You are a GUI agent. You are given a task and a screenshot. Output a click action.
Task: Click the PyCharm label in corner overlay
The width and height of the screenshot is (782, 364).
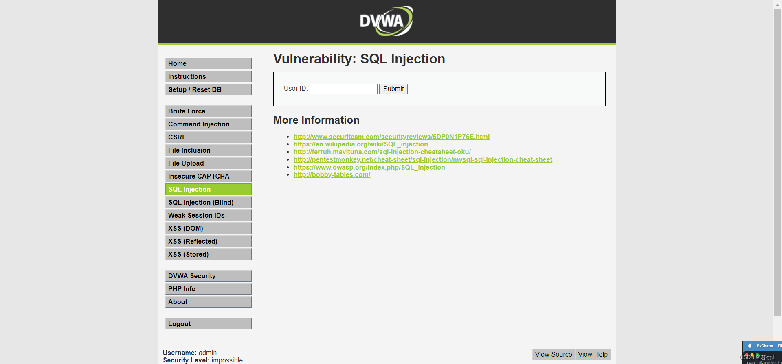pyautogui.click(x=765, y=346)
